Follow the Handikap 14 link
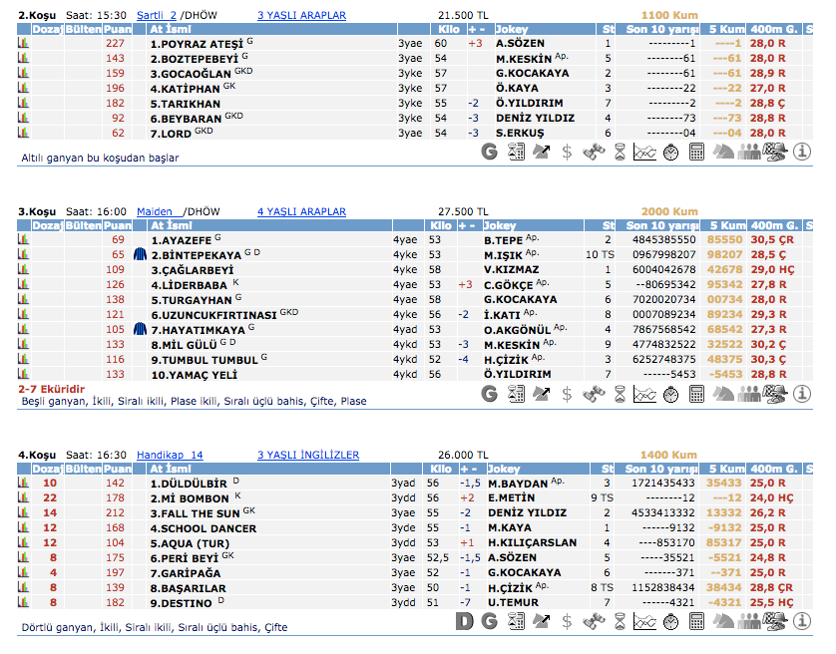This screenshot has width=836, height=654. pyautogui.click(x=170, y=455)
